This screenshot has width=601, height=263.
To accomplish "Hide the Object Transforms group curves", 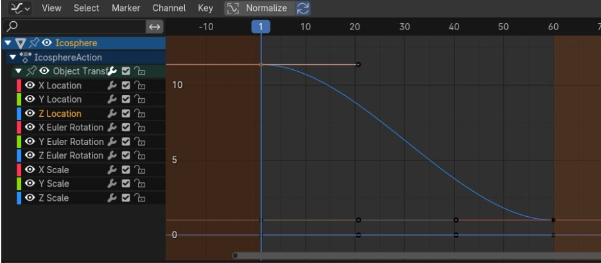I will [44, 71].
